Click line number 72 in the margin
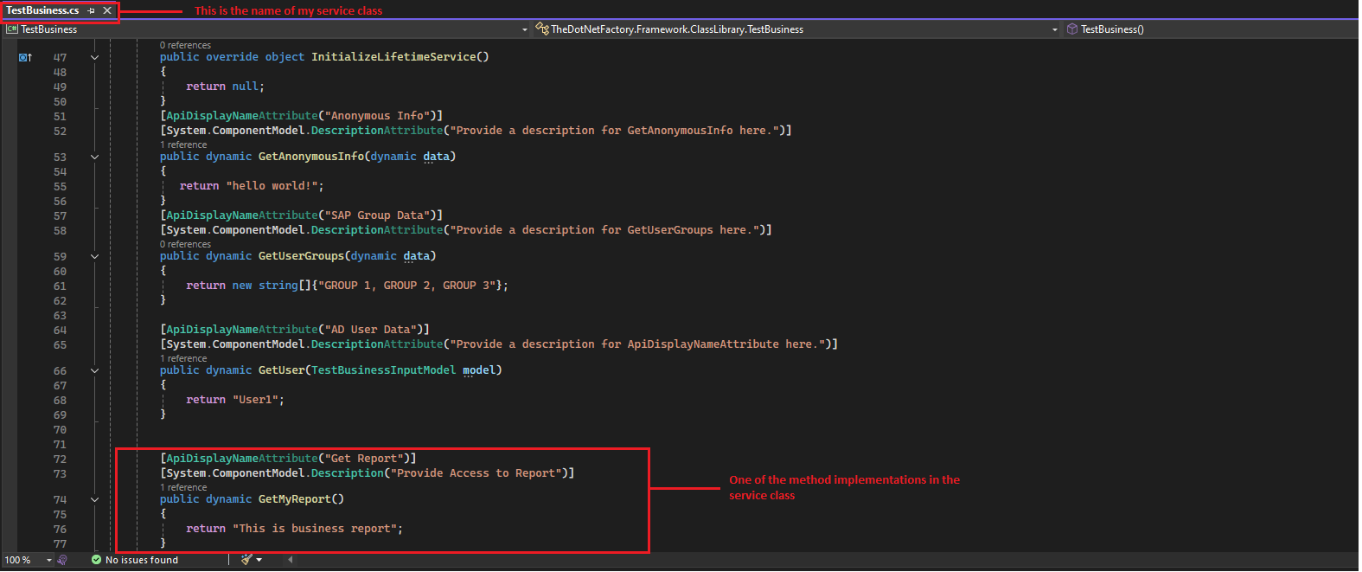Image resolution: width=1362 pixels, height=572 pixels. [x=60, y=459]
